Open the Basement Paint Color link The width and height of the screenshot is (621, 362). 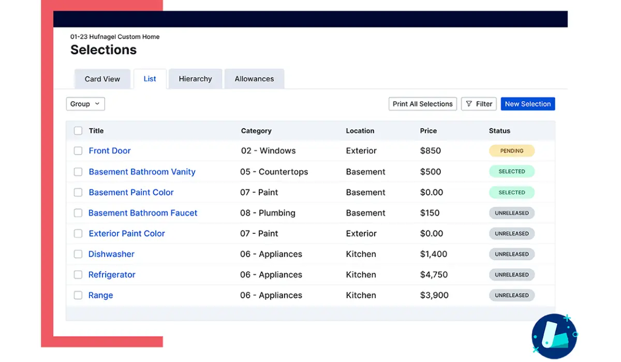pyautogui.click(x=131, y=192)
